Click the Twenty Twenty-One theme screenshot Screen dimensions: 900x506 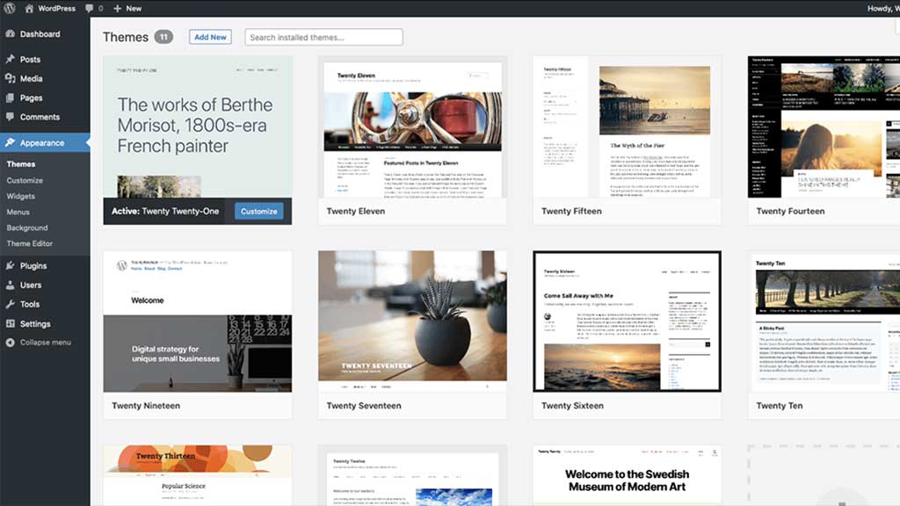click(198, 126)
